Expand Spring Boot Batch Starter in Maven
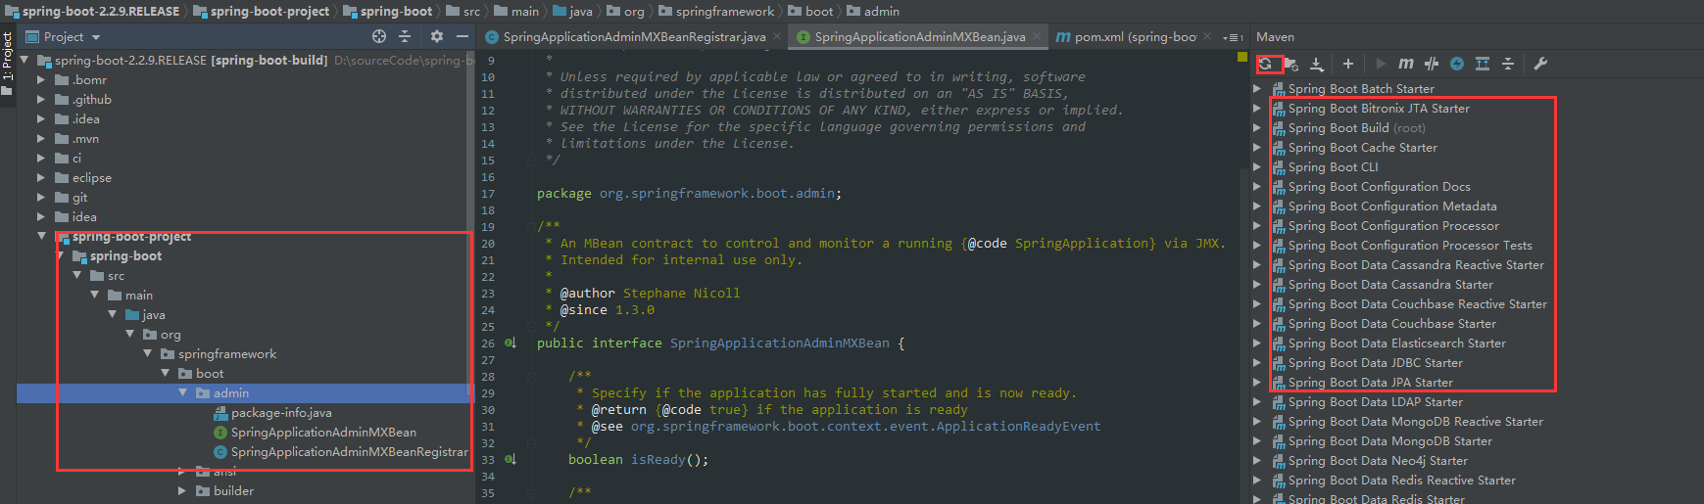Image resolution: width=1704 pixels, height=504 pixels. (1257, 88)
